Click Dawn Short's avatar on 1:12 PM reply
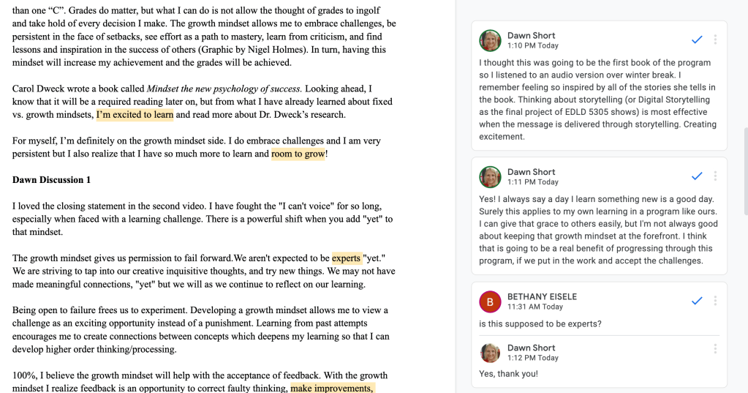Viewport: 748px width, 393px height. point(490,353)
